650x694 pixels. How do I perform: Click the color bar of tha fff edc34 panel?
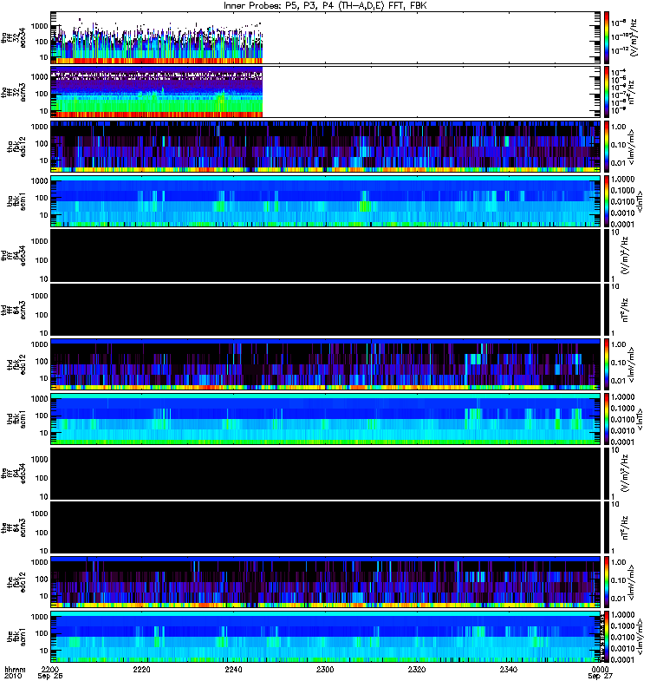pyautogui.click(x=607, y=37)
